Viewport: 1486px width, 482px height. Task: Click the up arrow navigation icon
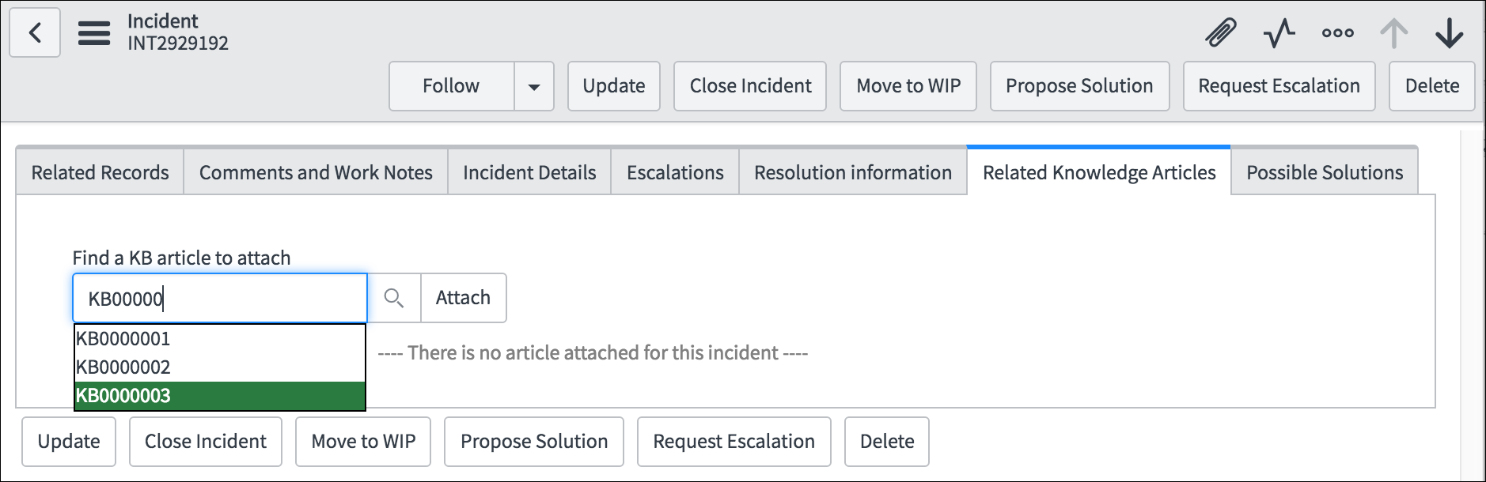[1394, 32]
